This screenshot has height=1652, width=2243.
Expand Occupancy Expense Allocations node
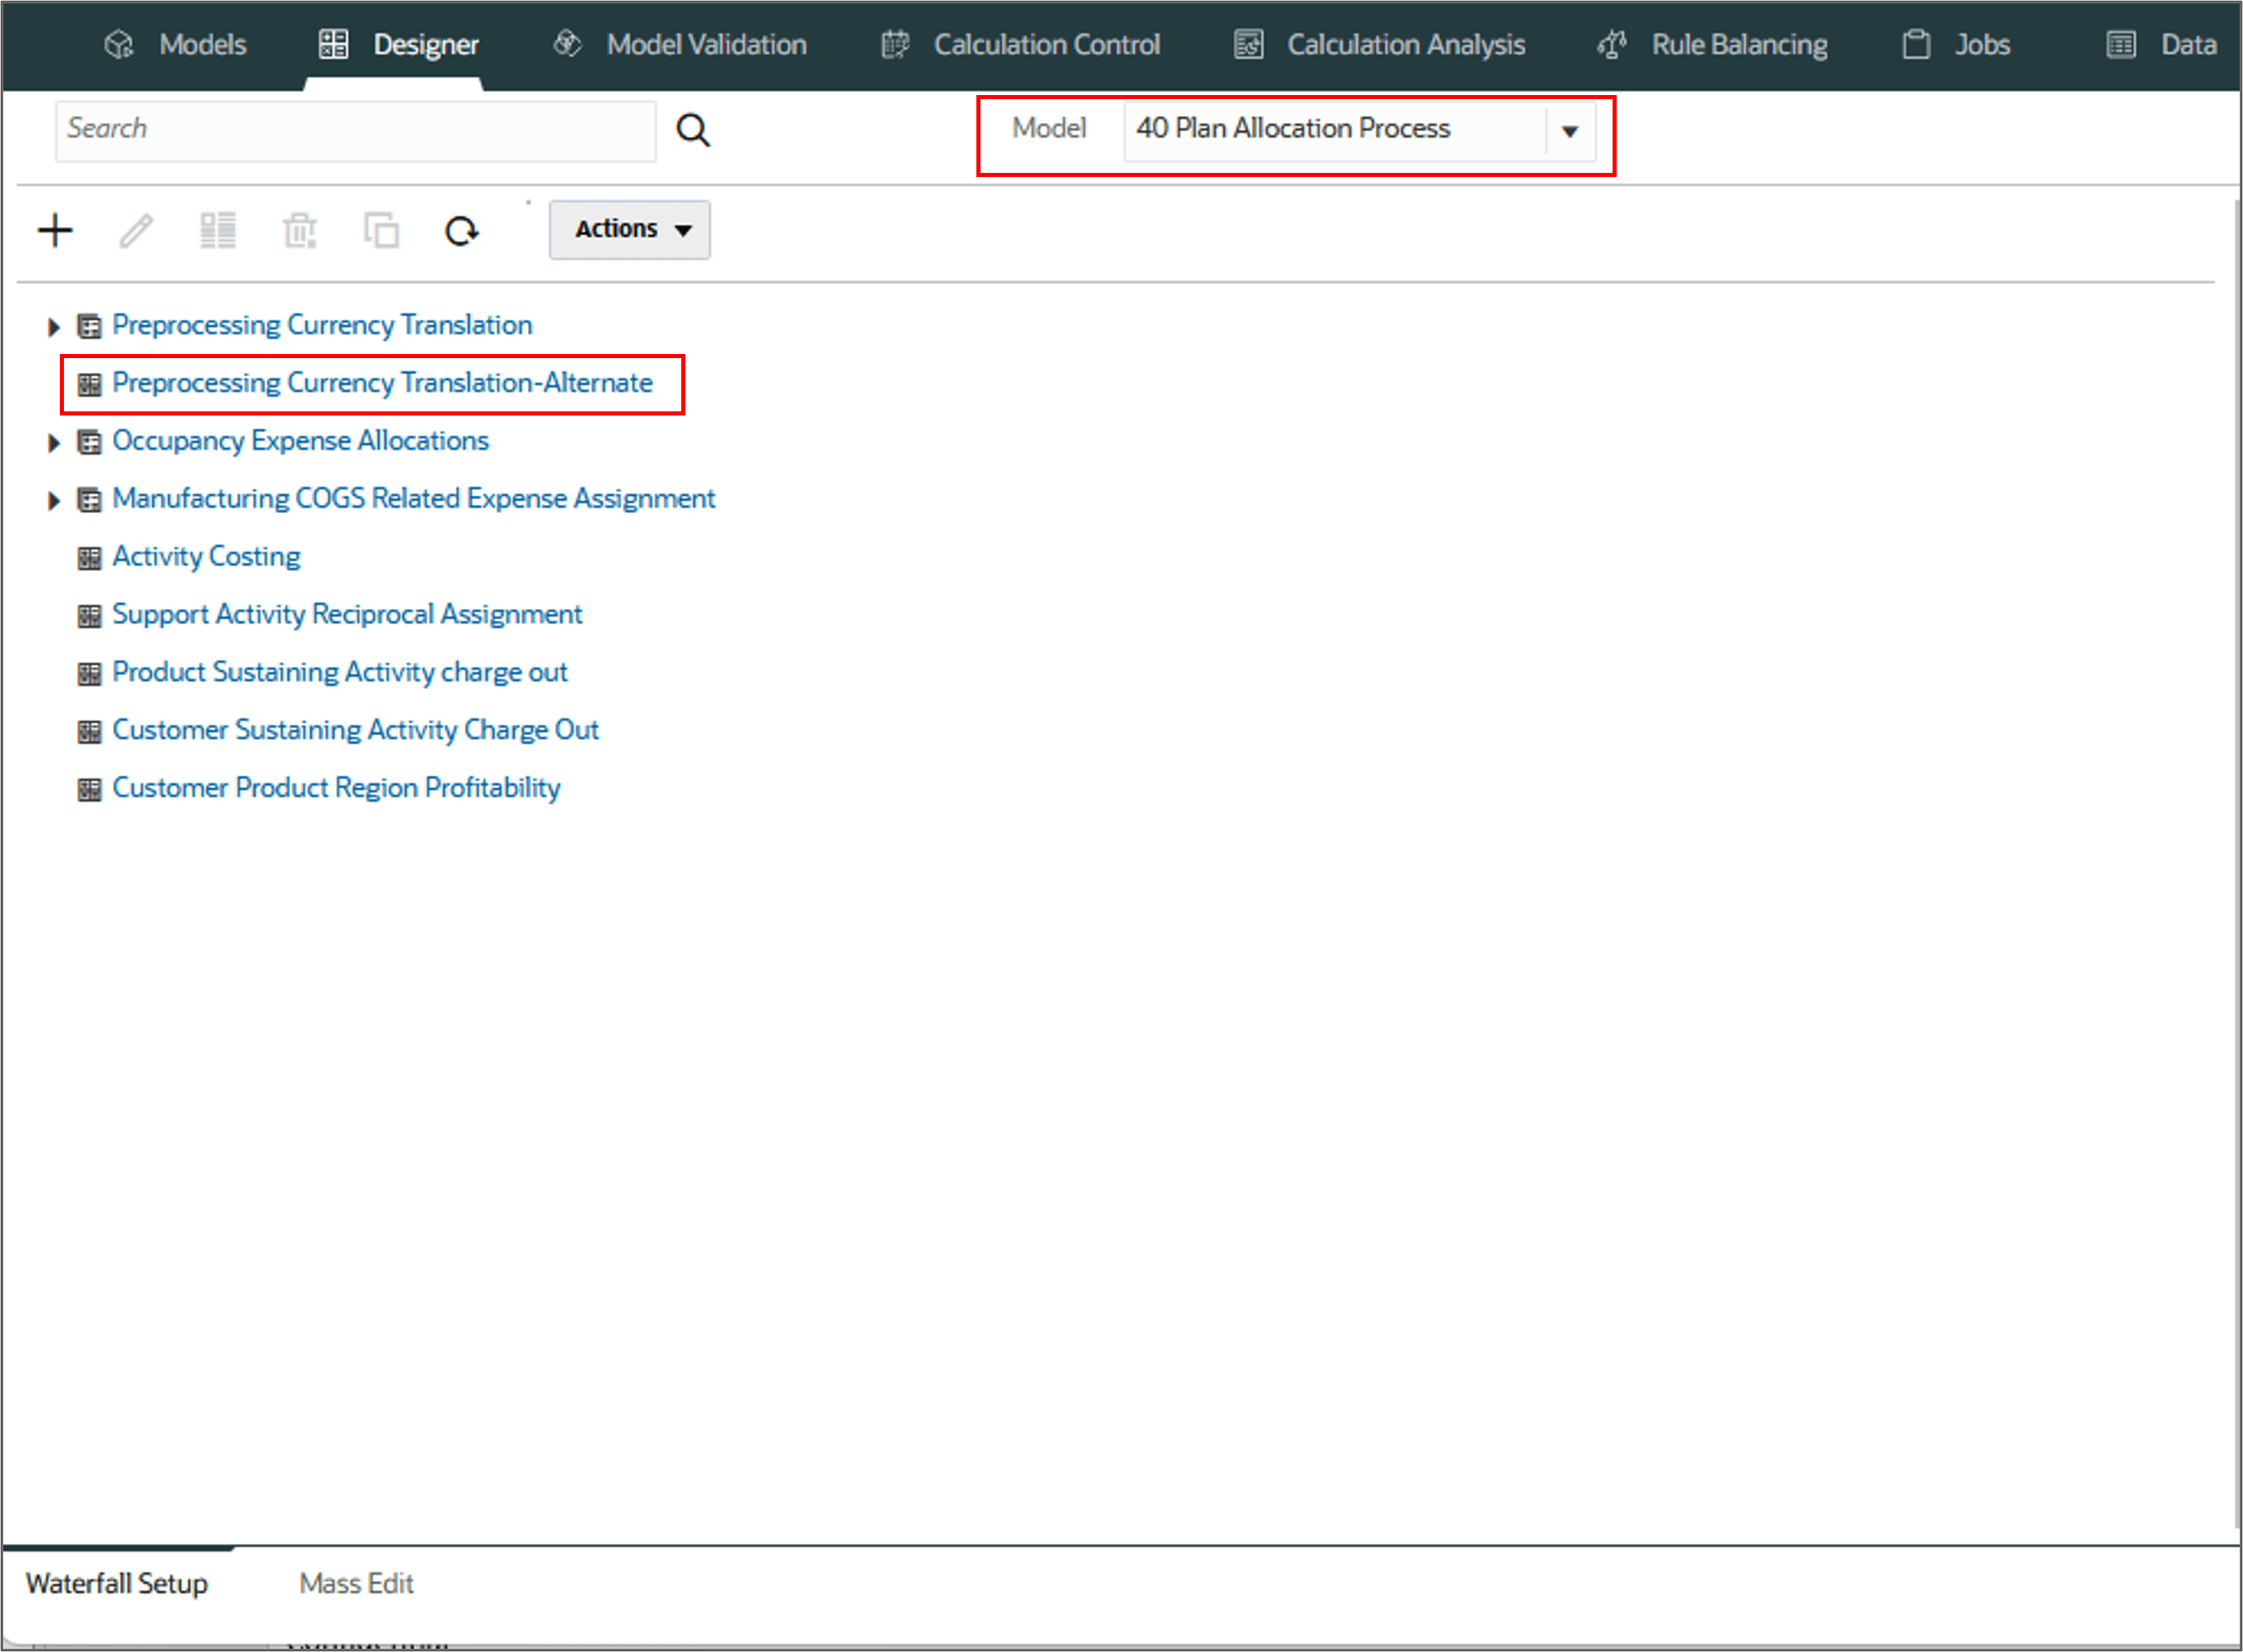click(54, 443)
